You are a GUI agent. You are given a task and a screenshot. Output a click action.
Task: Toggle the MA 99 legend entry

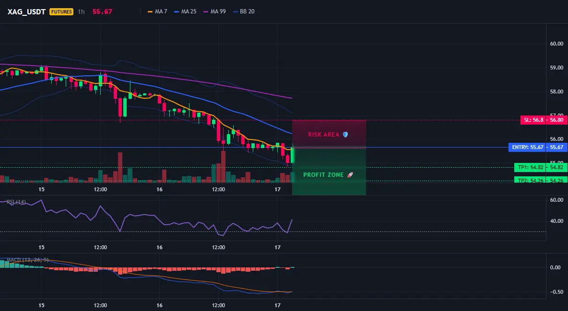coord(214,12)
